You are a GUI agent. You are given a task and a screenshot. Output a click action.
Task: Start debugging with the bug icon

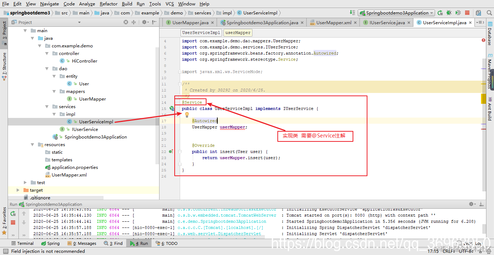coord(449,13)
